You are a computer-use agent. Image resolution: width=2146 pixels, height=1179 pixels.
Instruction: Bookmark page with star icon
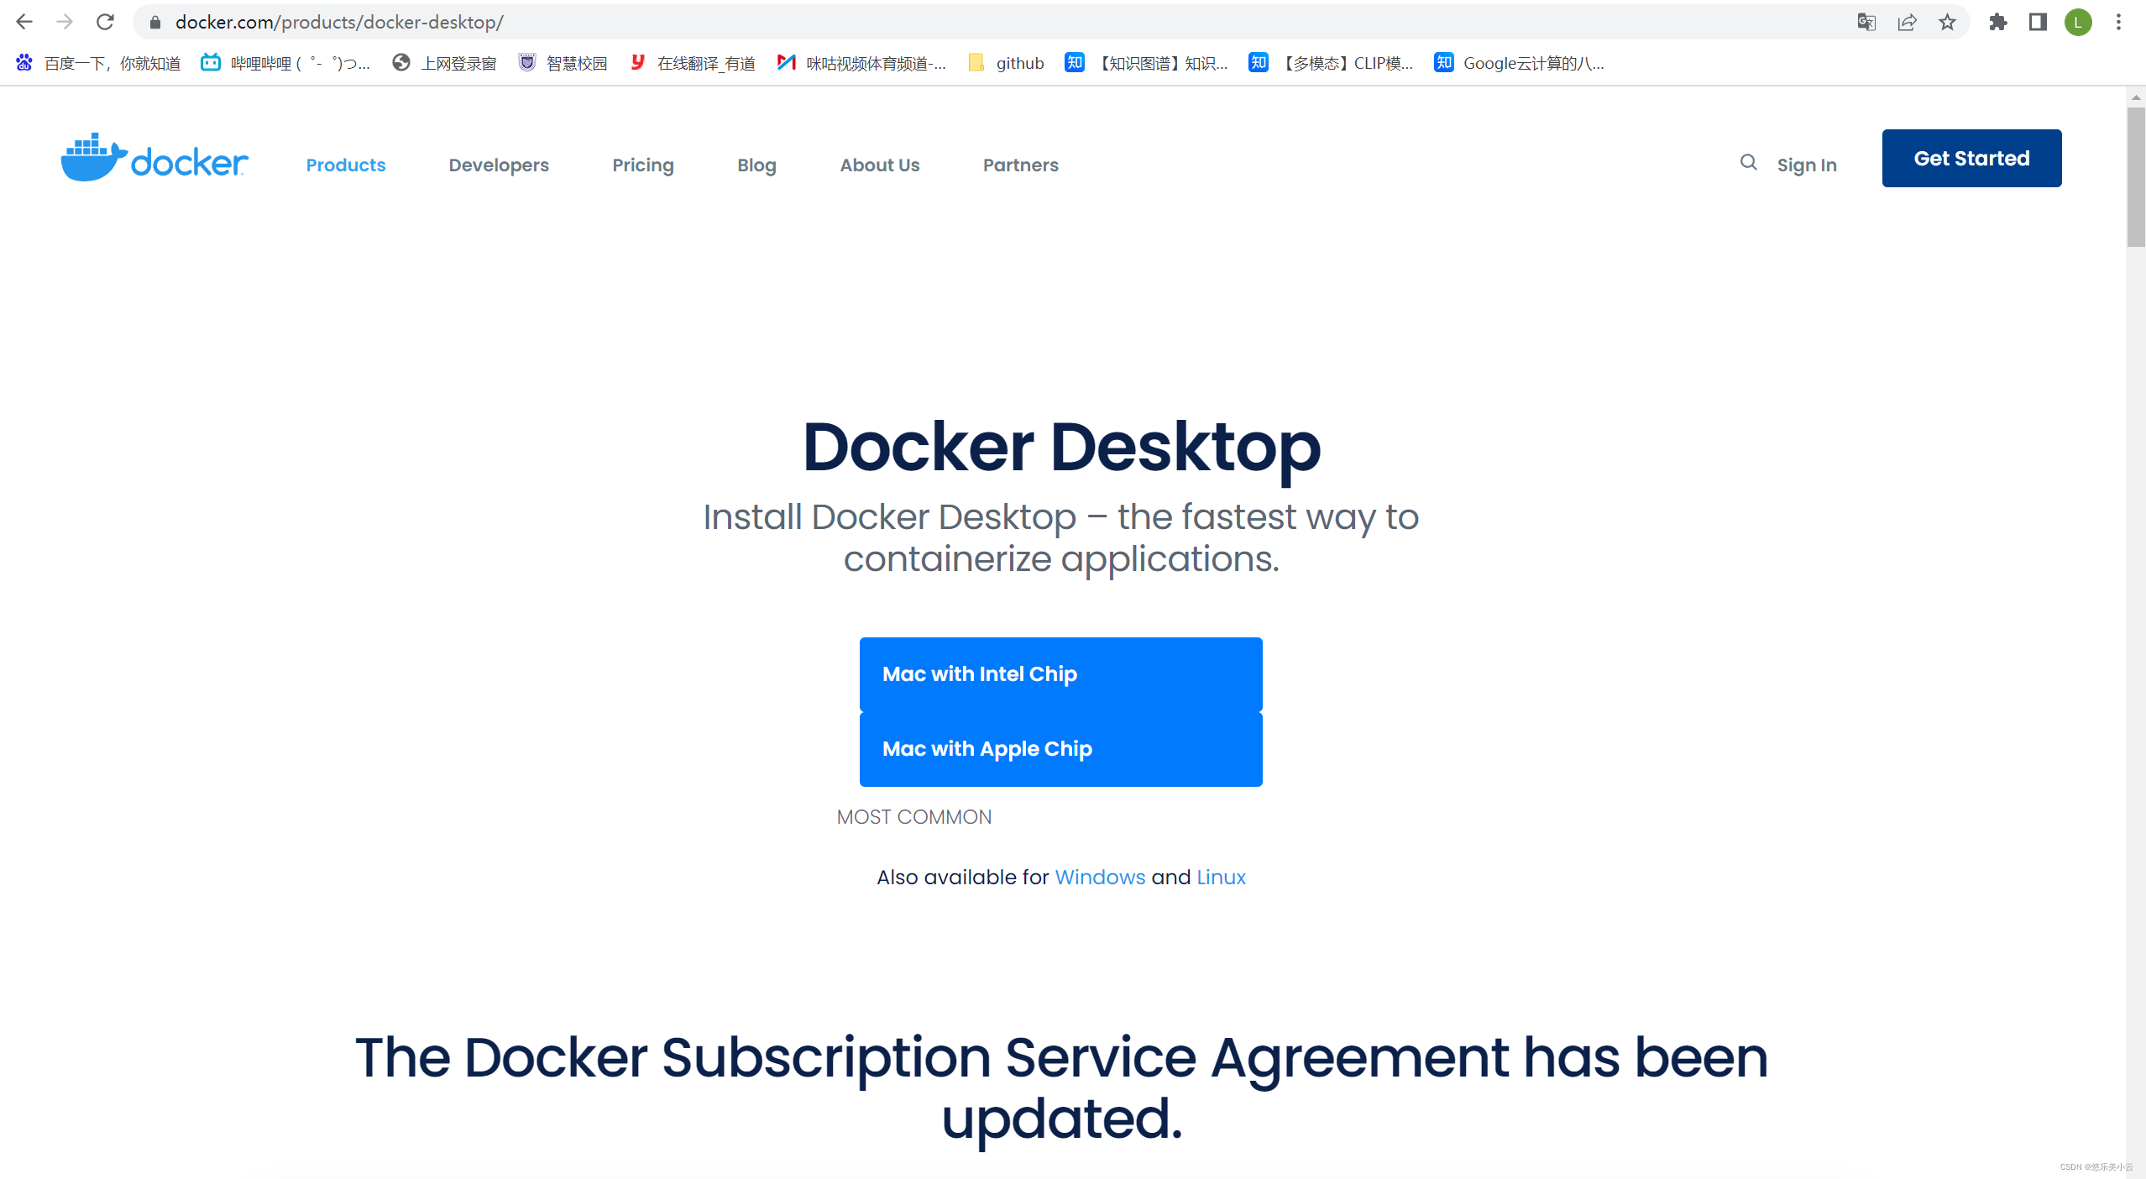(x=1947, y=22)
